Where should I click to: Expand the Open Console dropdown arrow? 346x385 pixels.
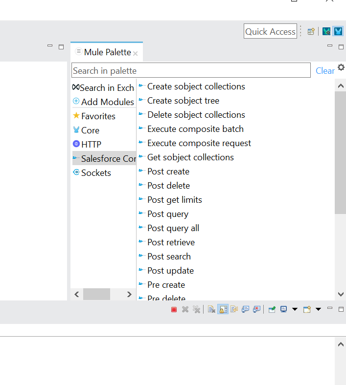pyautogui.click(x=318, y=309)
